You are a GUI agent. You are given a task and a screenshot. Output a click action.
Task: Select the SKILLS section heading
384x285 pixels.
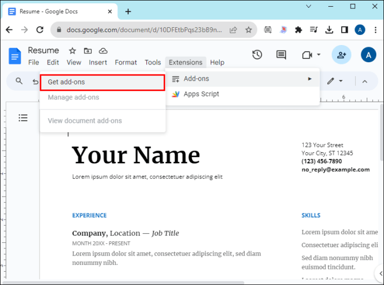tap(311, 216)
